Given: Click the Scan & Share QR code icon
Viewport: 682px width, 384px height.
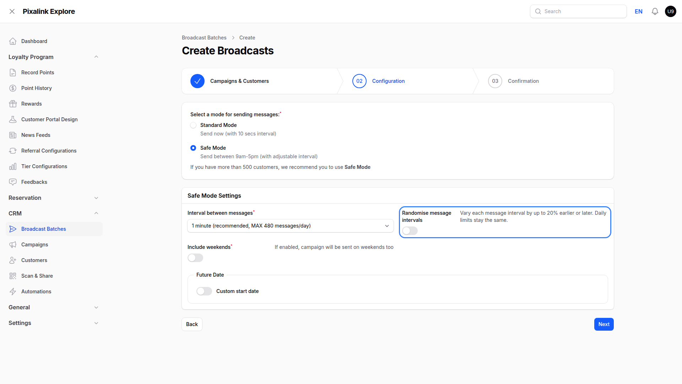Looking at the screenshot, I should pyautogui.click(x=13, y=276).
